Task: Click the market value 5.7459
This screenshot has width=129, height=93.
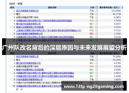Action: pos(117,21)
